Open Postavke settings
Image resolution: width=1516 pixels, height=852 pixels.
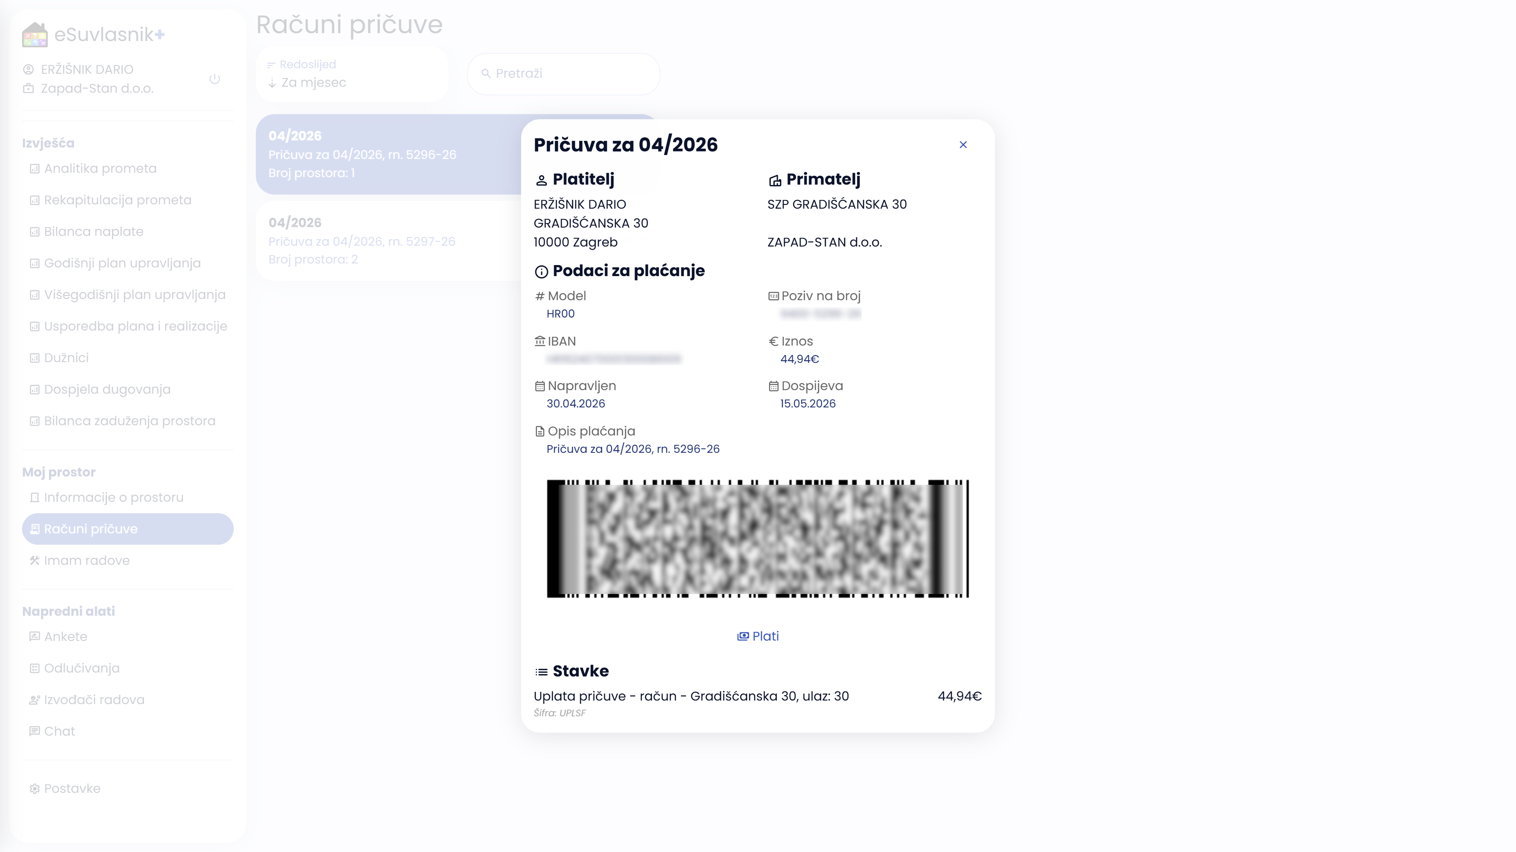tap(128, 788)
